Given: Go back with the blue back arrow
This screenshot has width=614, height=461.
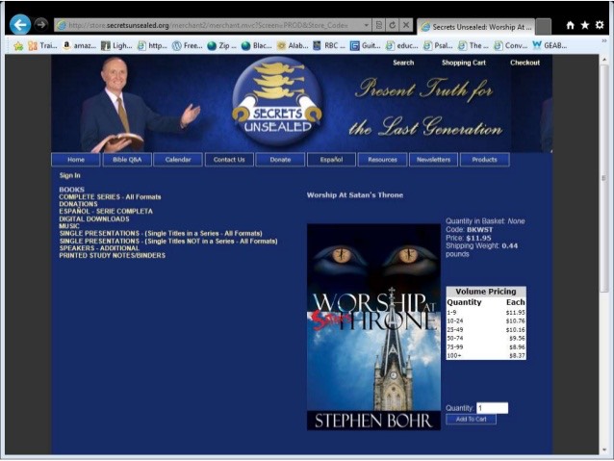Looking at the screenshot, I should point(20,25).
